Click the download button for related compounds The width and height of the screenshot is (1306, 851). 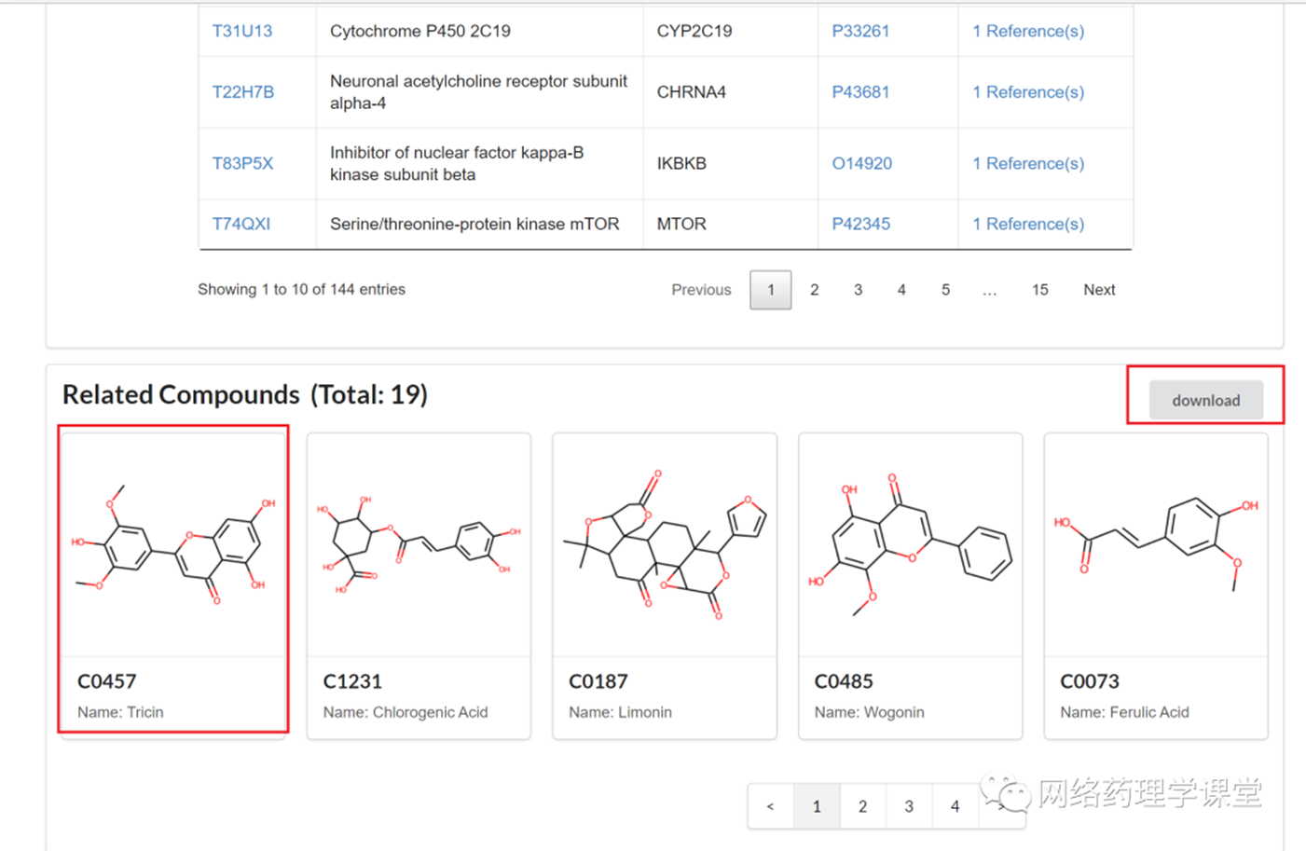click(x=1206, y=401)
